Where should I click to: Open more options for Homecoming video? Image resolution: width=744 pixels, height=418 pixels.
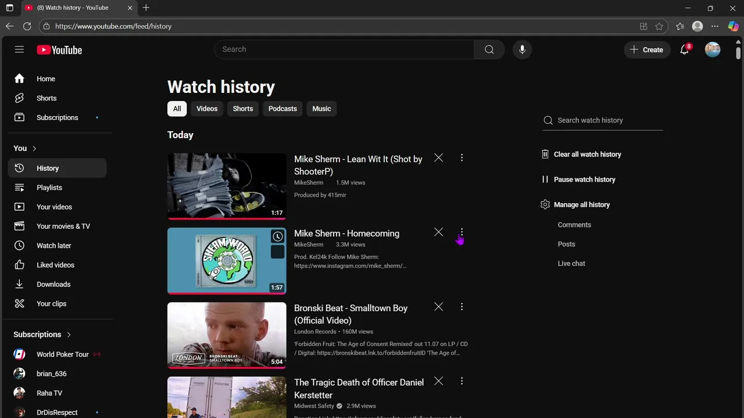pos(462,232)
